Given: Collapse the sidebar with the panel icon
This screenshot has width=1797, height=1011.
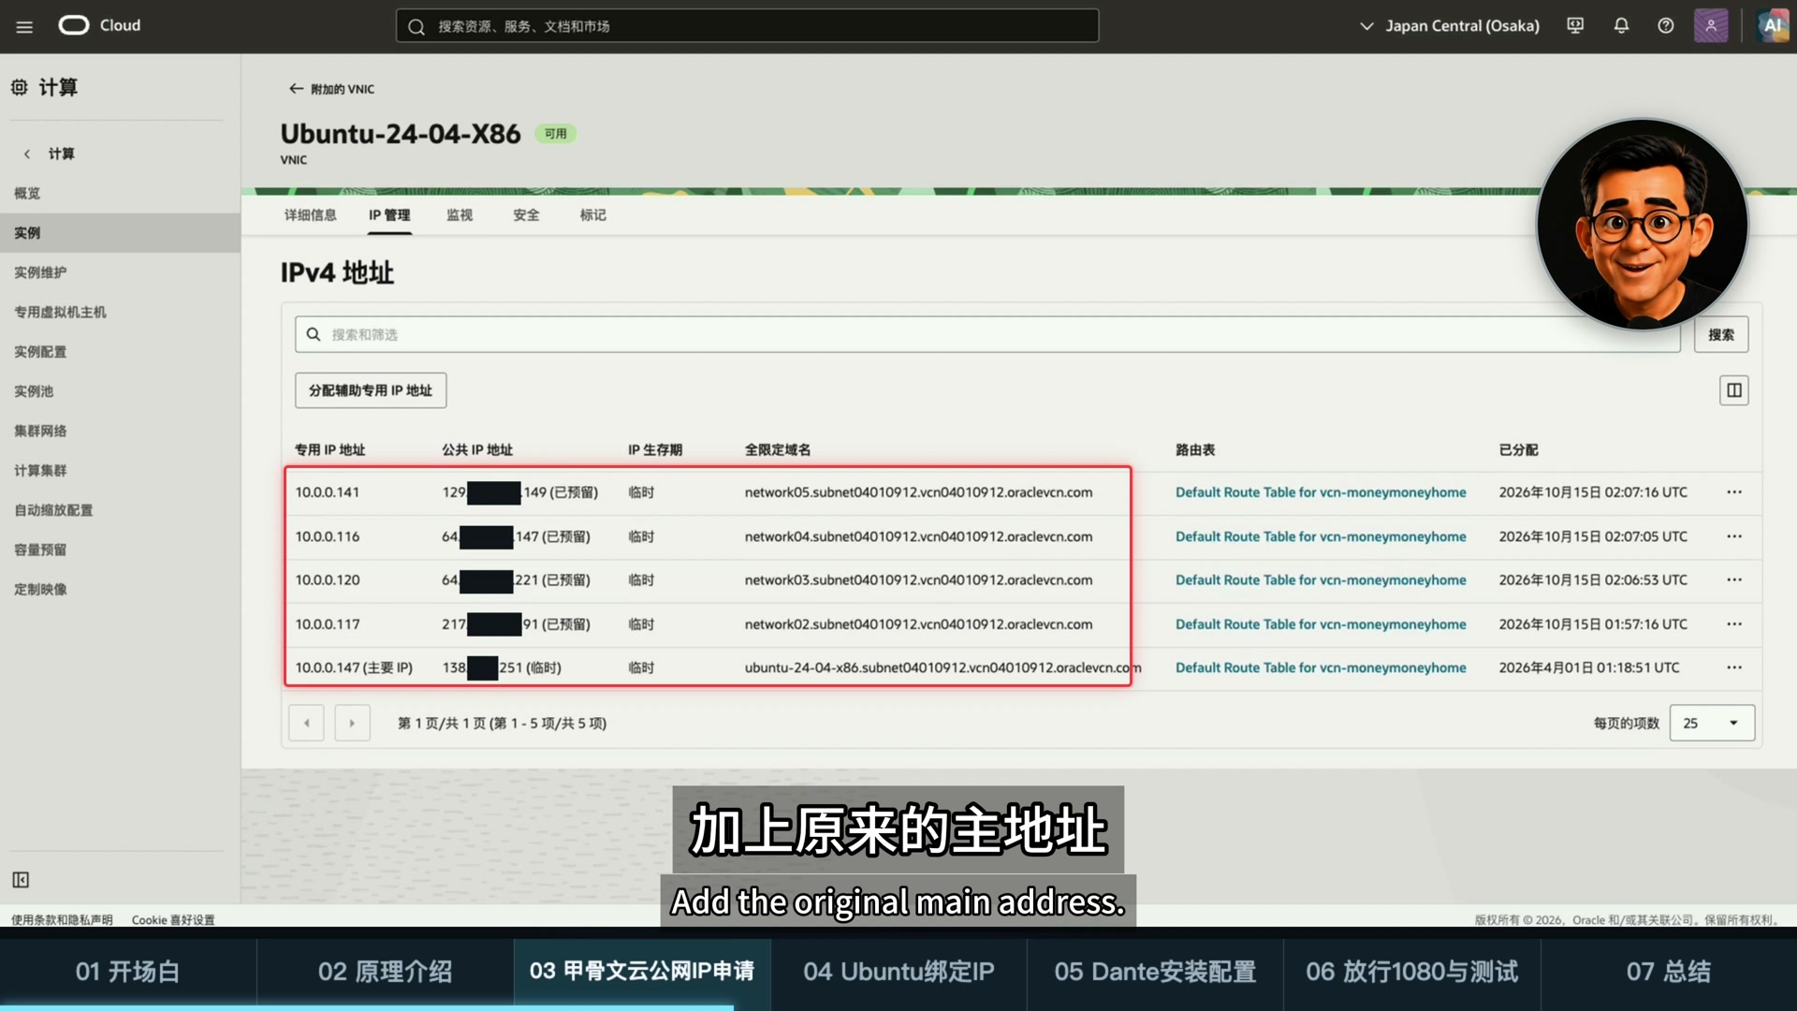Looking at the screenshot, I should pyautogui.click(x=21, y=880).
